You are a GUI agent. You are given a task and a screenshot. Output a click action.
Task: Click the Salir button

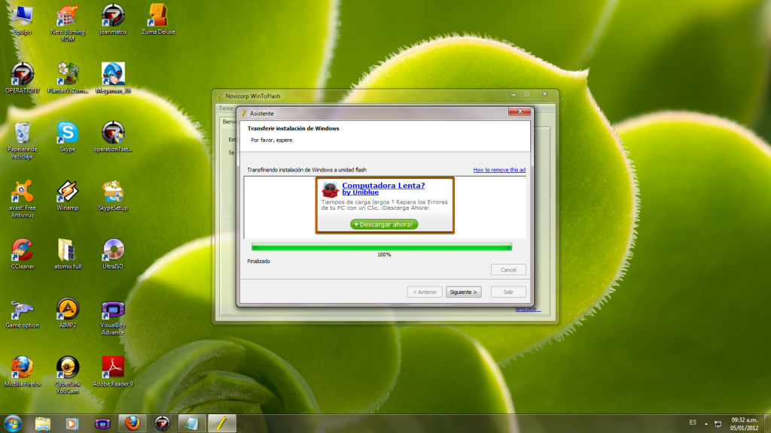click(508, 292)
